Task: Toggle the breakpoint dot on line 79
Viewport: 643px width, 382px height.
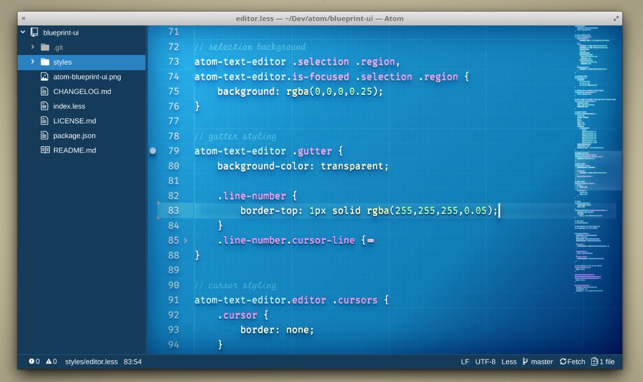Action: [153, 151]
